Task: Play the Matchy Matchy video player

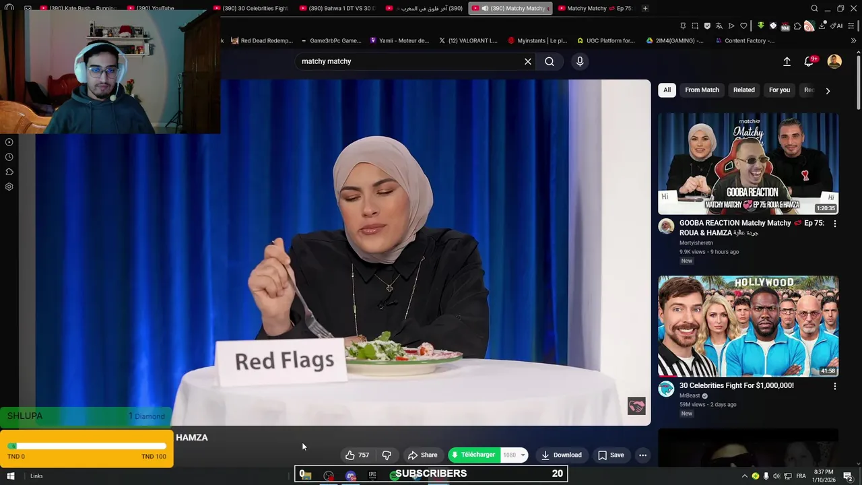Action: (343, 253)
